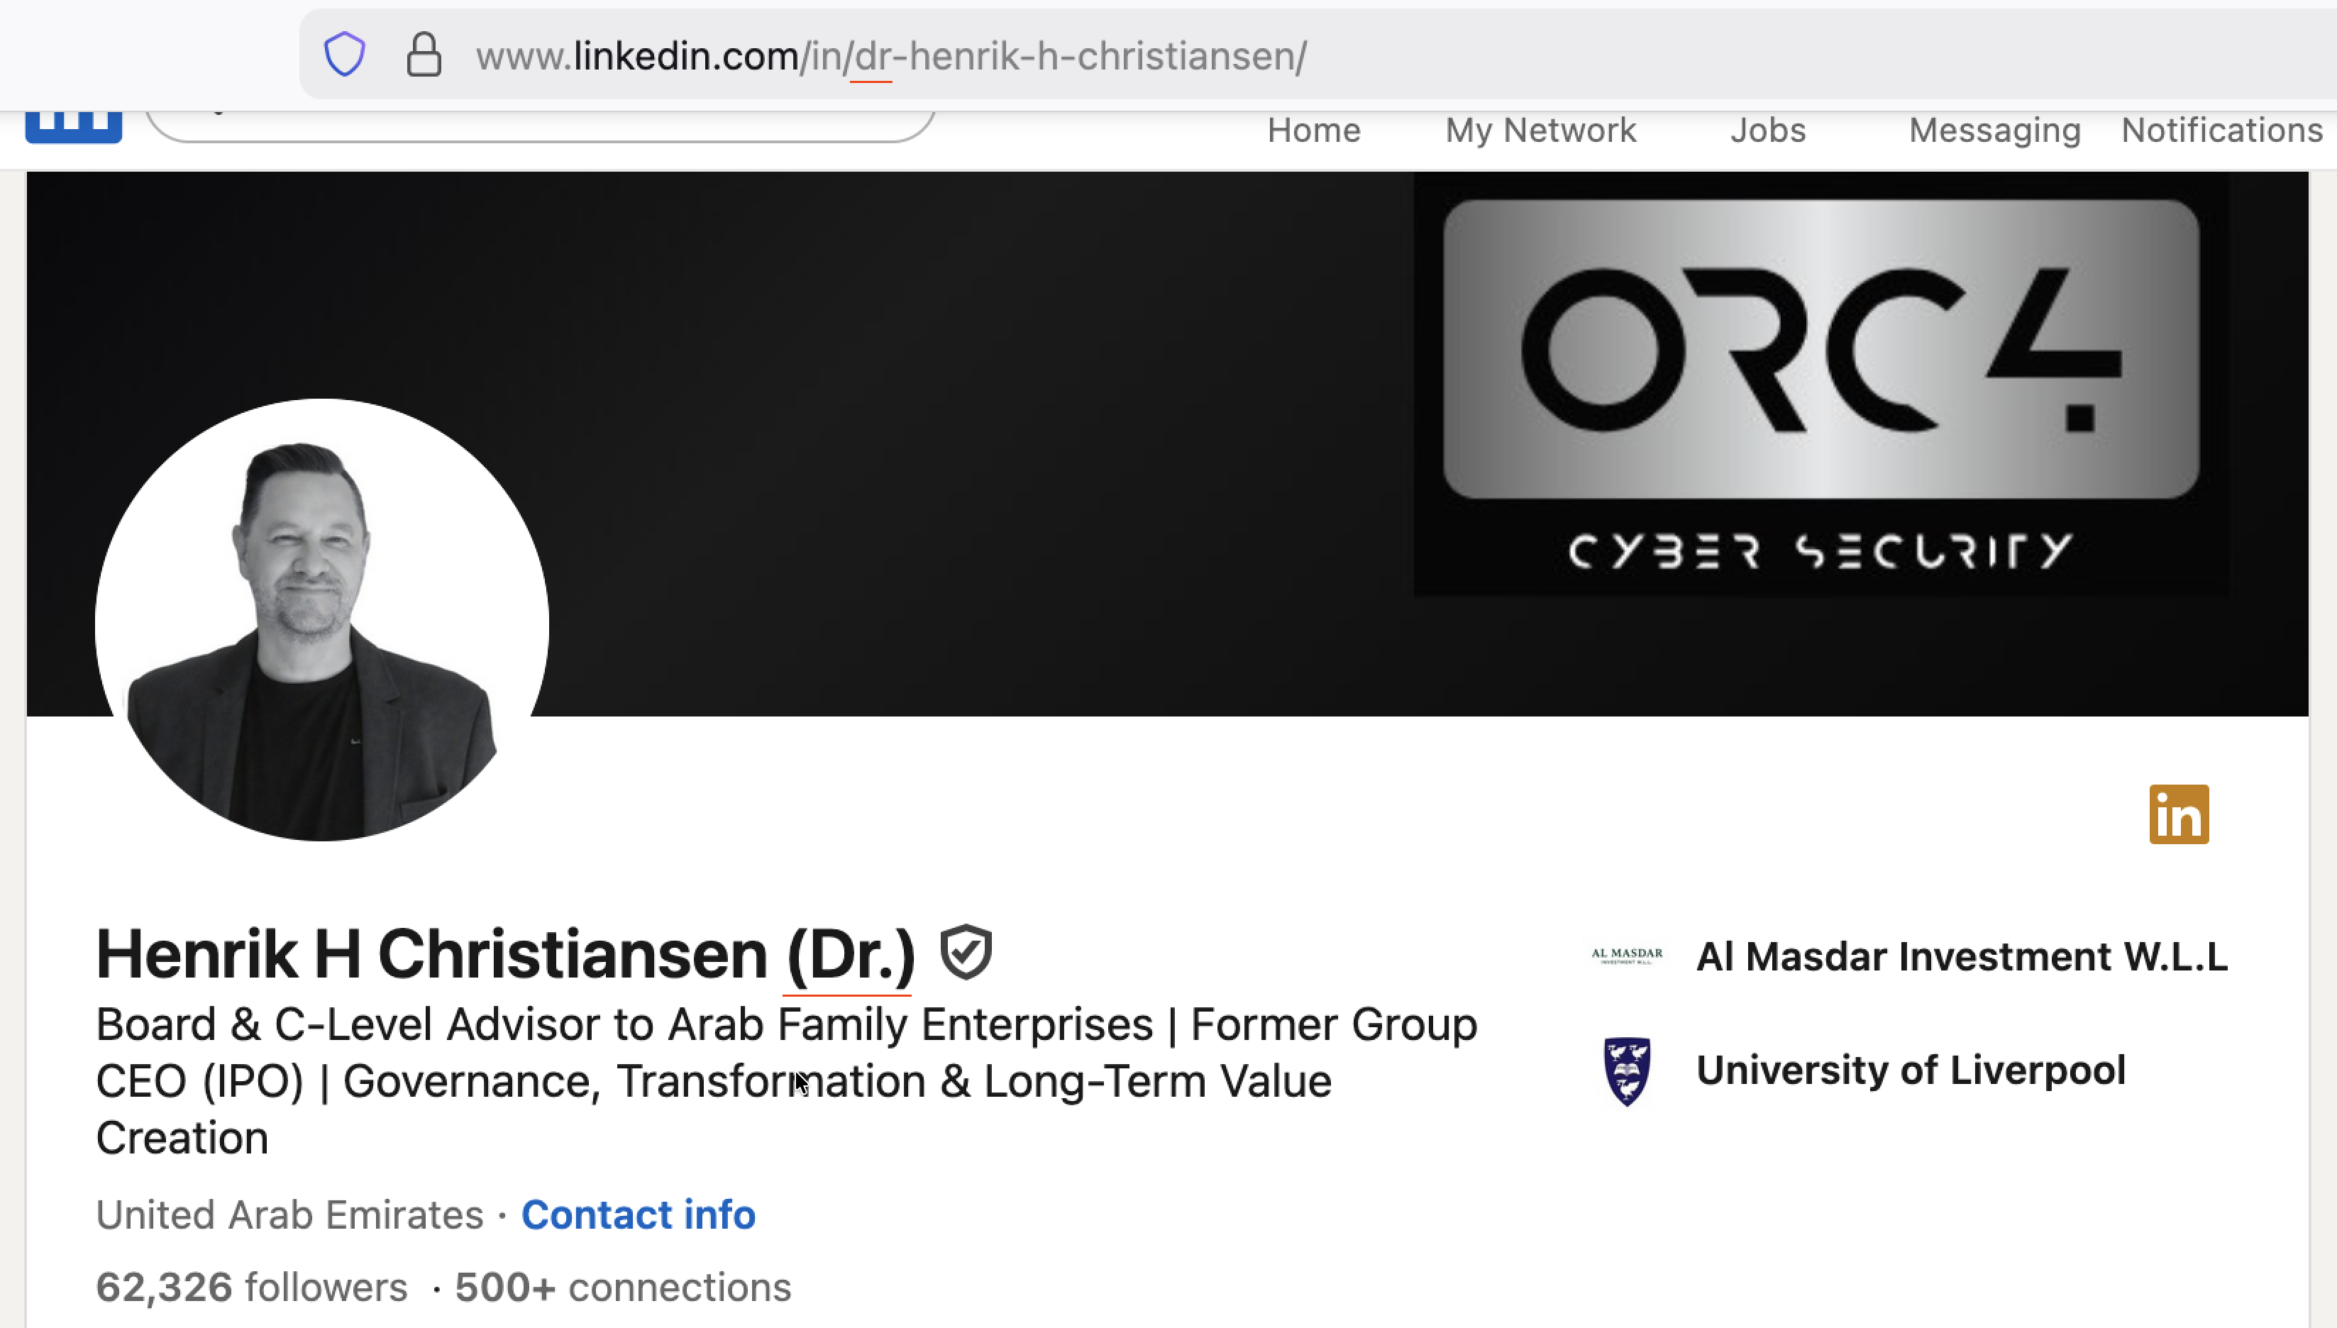Open Notifications in the nav bar

(x=2222, y=131)
